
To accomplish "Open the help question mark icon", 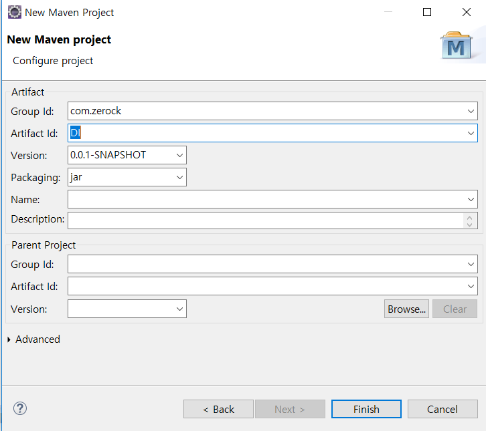I will point(20,408).
